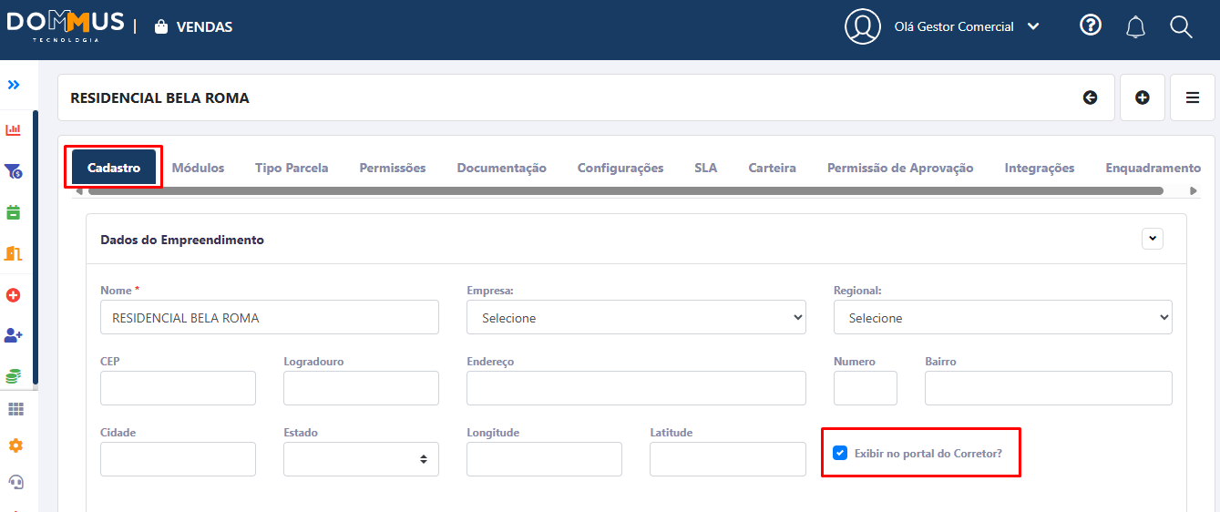Open the Estado select box
The image size is (1220, 512).
tap(361, 459)
